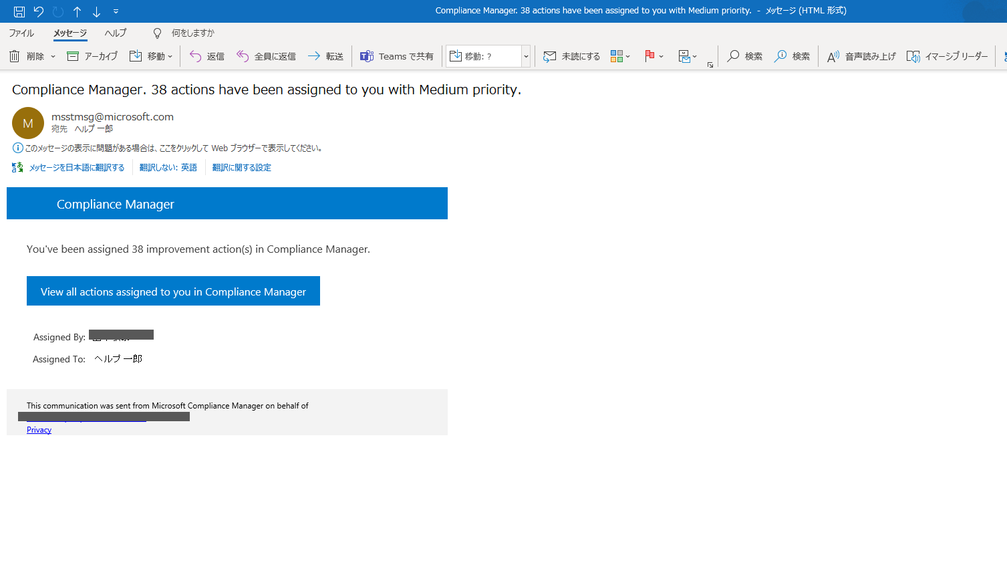Start 音声読み上げ read aloud
This screenshot has width=1007, height=579.
pyautogui.click(x=861, y=56)
